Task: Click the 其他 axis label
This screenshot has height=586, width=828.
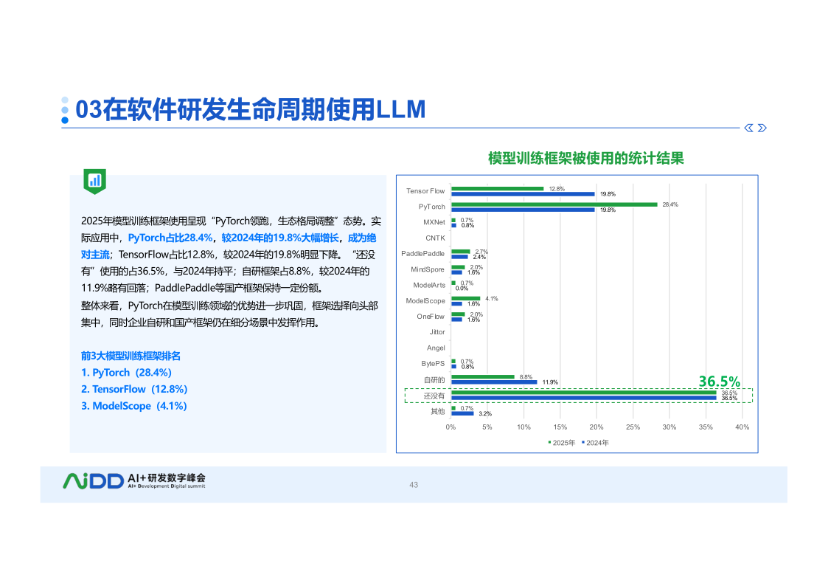Action: 437,411
